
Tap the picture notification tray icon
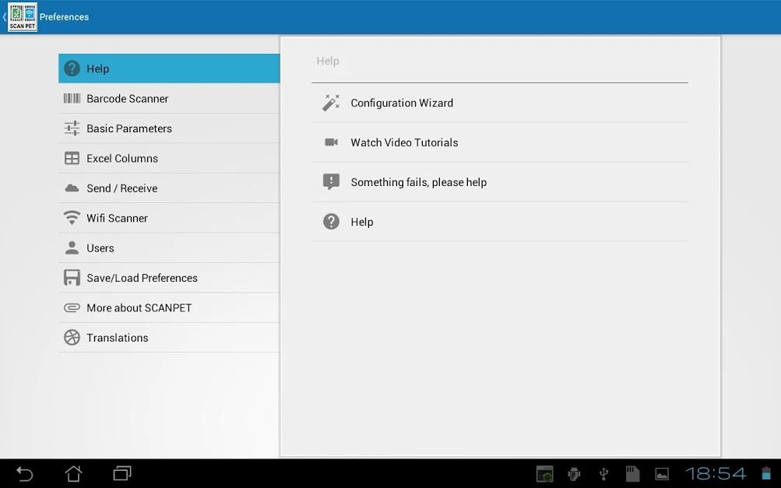pyautogui.click(x=661, y=473)
